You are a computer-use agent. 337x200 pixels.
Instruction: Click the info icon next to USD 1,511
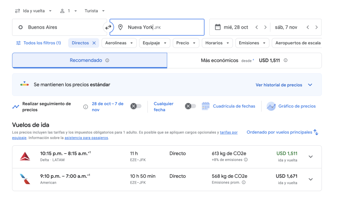[x=286, y=61]
